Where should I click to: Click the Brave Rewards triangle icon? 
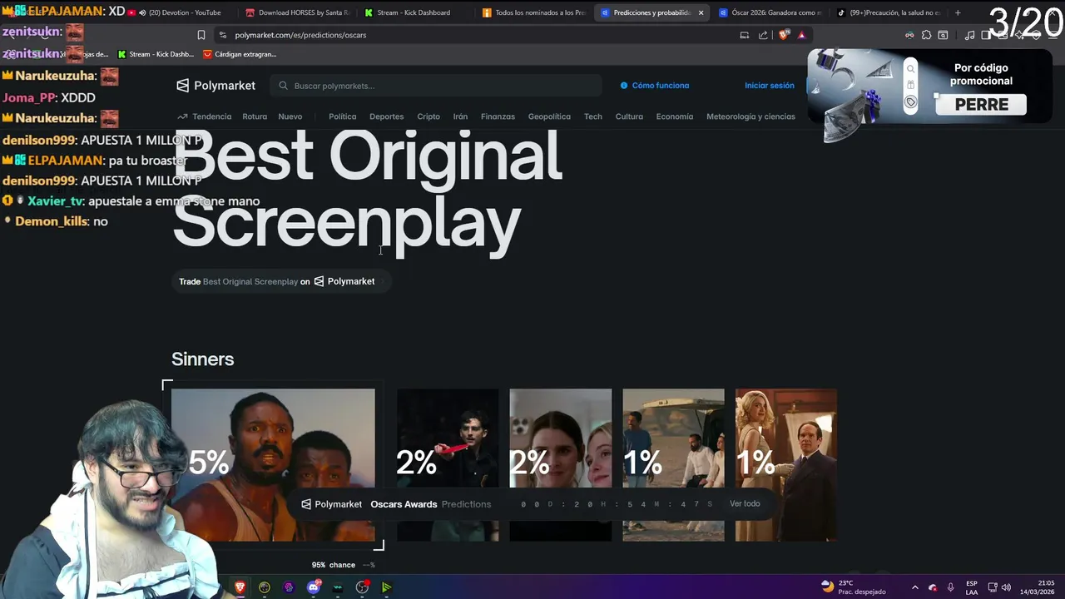[801, 35]
